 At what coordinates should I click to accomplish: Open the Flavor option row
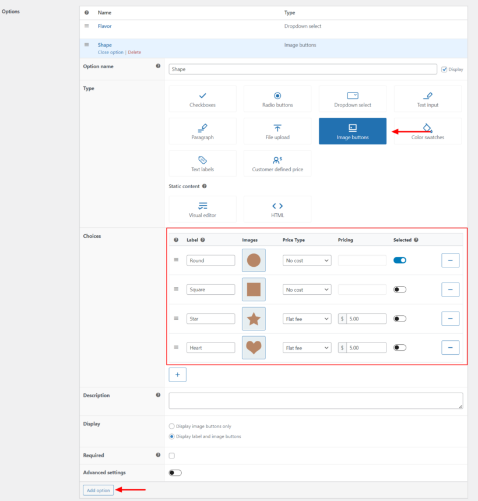click(x=104, y=26)
